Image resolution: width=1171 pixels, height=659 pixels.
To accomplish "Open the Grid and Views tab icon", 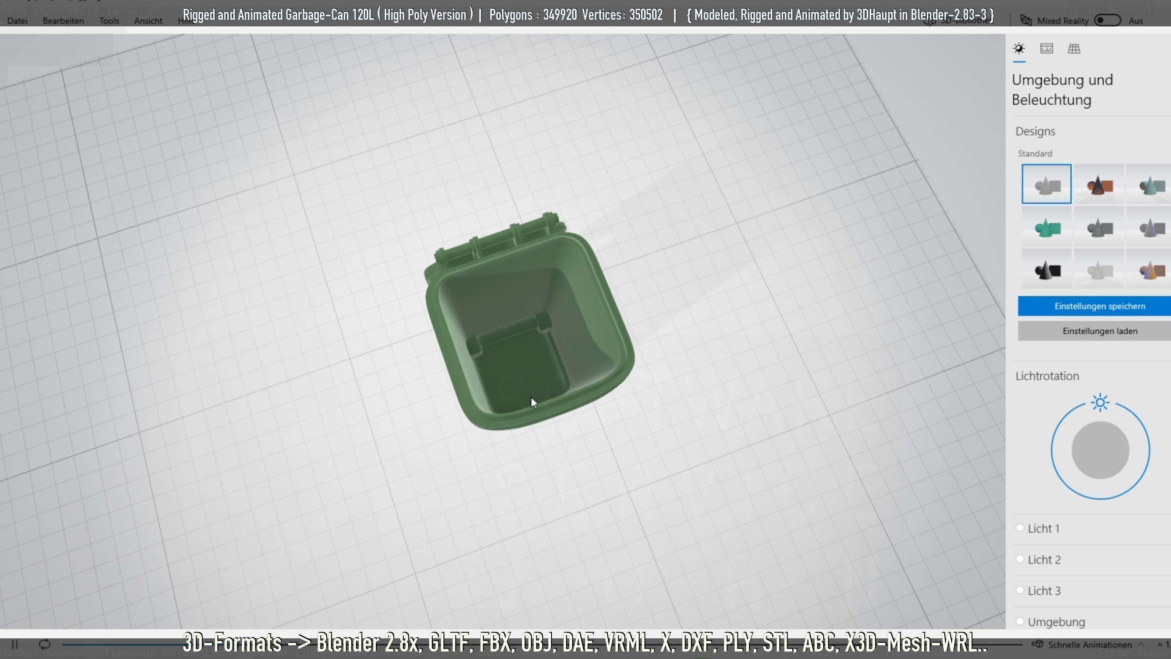I will click(1074, 48).
